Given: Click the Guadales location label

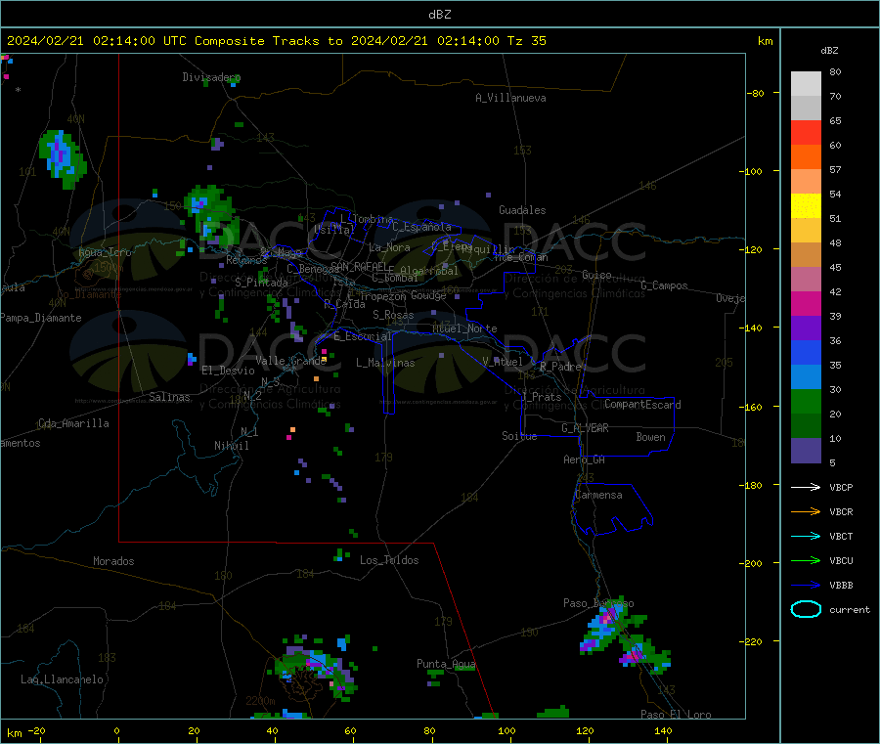Looking at the screenshot, I should click(x=522, y=210).
